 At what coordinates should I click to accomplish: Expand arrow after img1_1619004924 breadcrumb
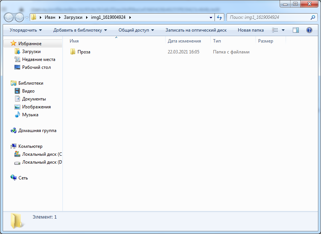pyautogui.click(x=130, y=17)
